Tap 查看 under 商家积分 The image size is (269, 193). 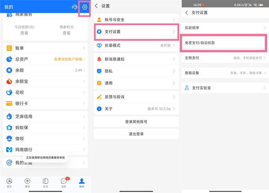point(66,33)
